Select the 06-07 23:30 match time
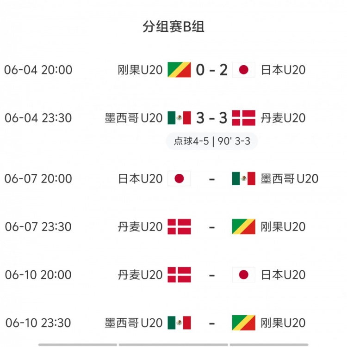 (38, 226)
